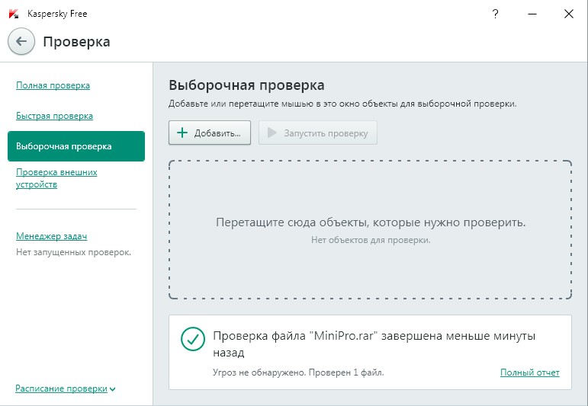Click the chevron next to Расписание проверки
Screen dimensions: 588x406
[x=113, y=389]
